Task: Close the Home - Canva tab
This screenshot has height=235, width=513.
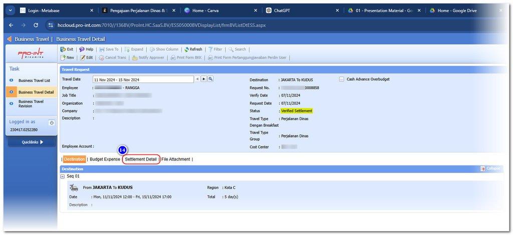Action: click(x=255, y=10)
